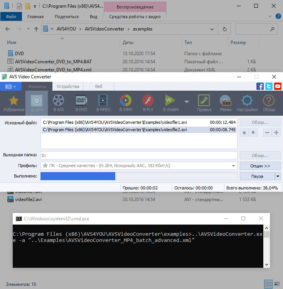Select the В MP4 format icon
The image size is (283, 289).
37,103
